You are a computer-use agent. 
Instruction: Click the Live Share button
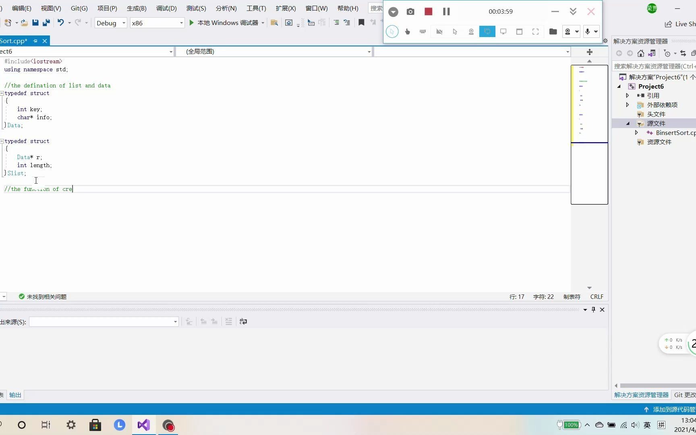680,24
